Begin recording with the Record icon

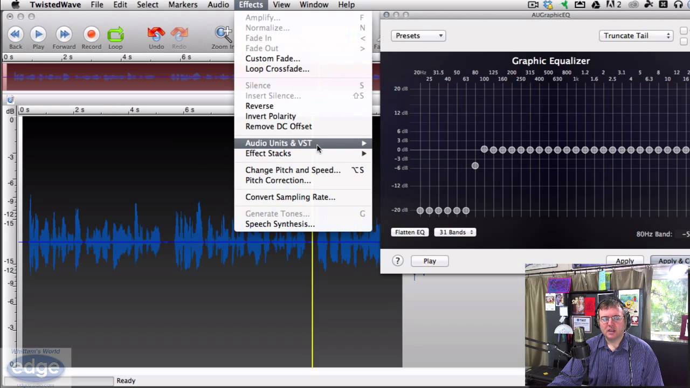(x=91, y=34)
